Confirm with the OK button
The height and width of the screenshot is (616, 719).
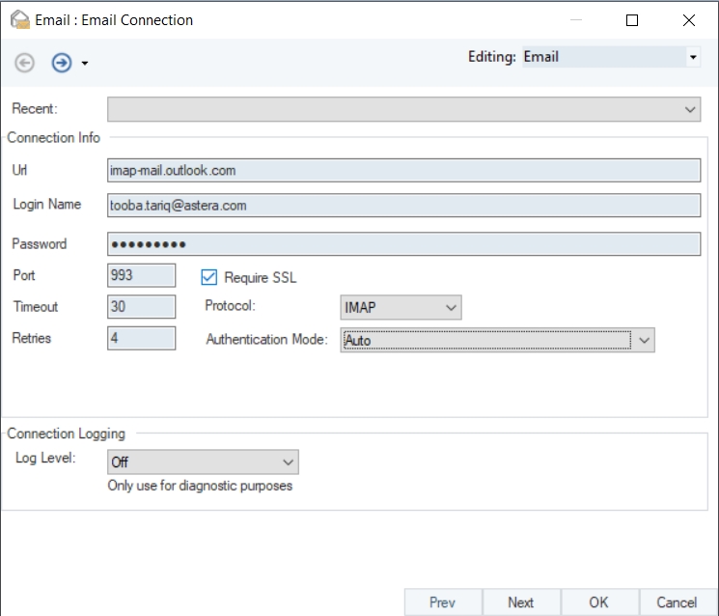598,602
